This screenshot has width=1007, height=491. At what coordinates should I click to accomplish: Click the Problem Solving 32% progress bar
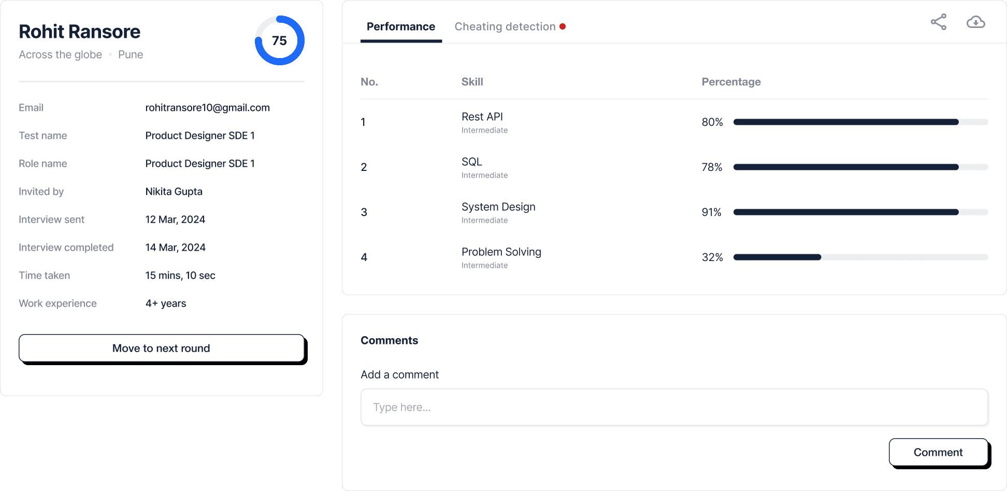point(860,257)
